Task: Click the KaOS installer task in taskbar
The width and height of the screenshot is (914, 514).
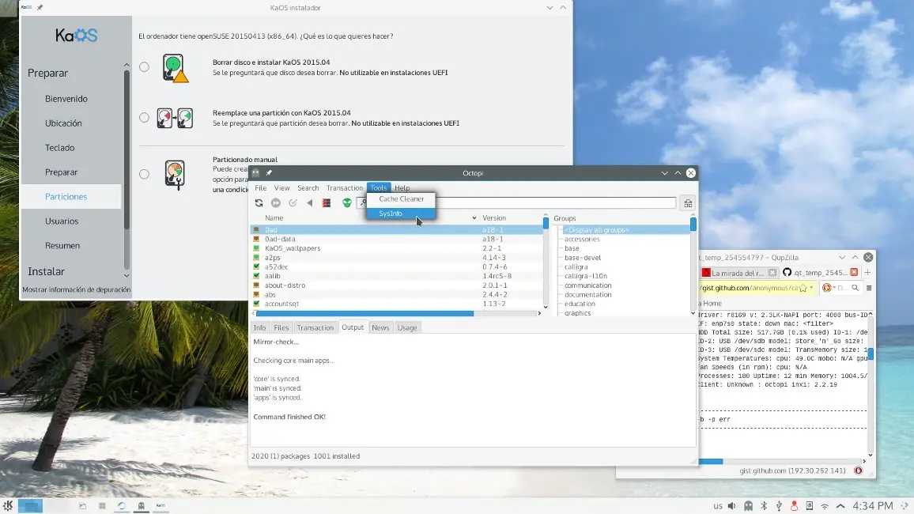Action: pos(161,506)
